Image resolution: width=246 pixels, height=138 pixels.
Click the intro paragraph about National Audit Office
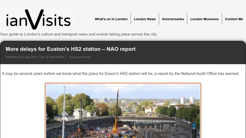click(121, 74)
